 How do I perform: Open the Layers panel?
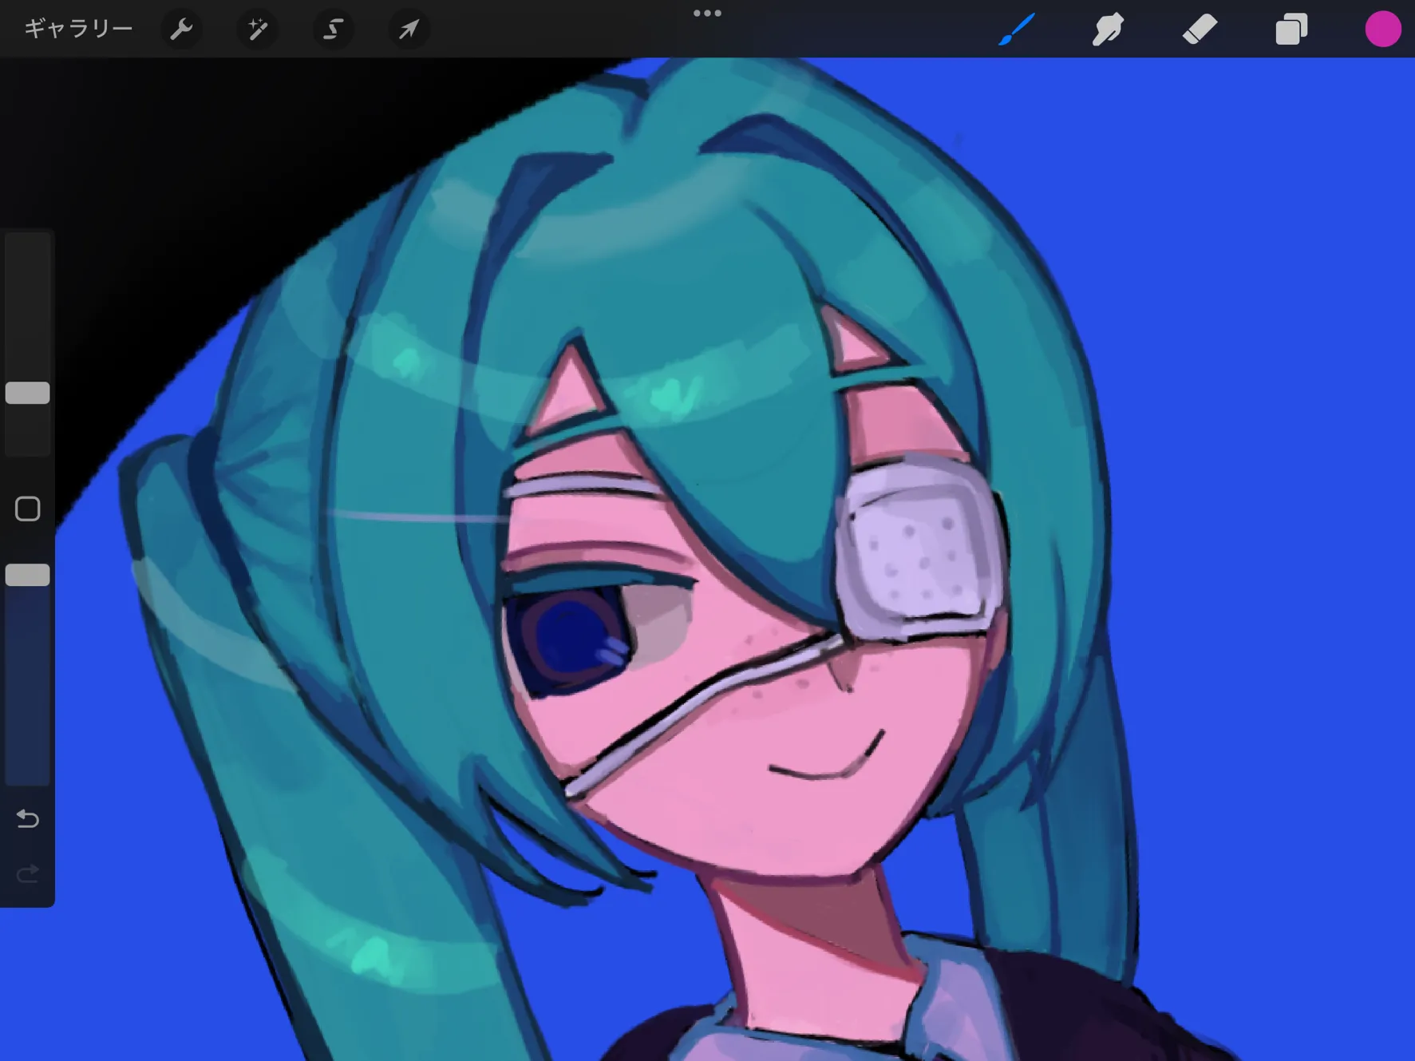pyautogui.click(x=1291, y=30)
